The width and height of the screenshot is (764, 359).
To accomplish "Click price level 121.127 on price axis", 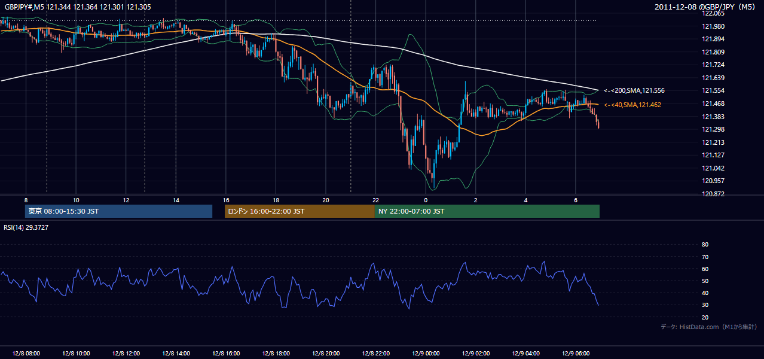I will click(714, 155).
